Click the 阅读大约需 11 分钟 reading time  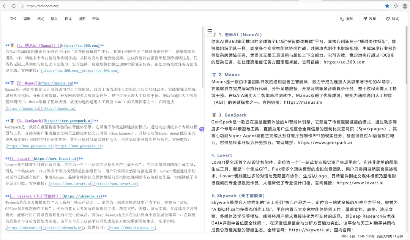point(390,236)
